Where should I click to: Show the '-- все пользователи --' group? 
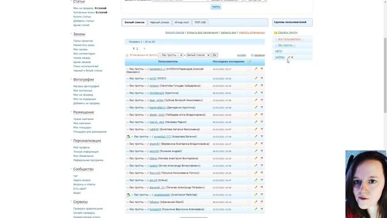point(289,39)
